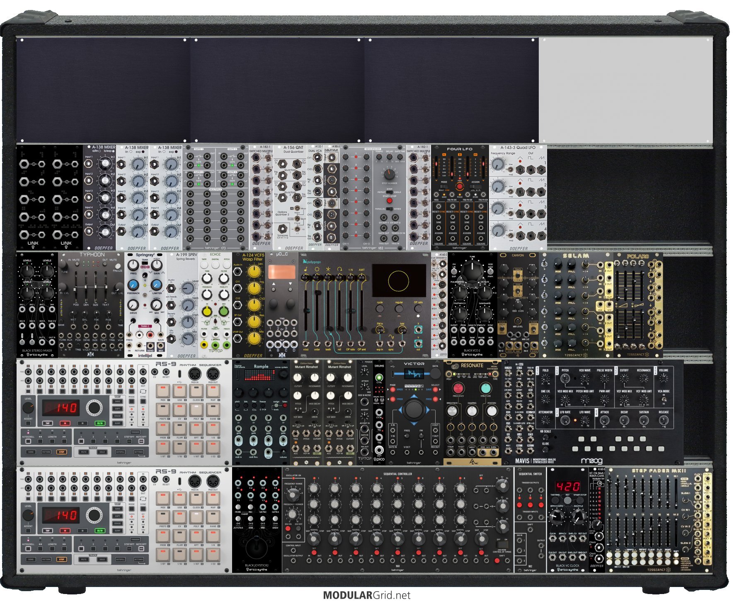
Task: Click the polygogo circle scope display
Action: pos(399,280)
